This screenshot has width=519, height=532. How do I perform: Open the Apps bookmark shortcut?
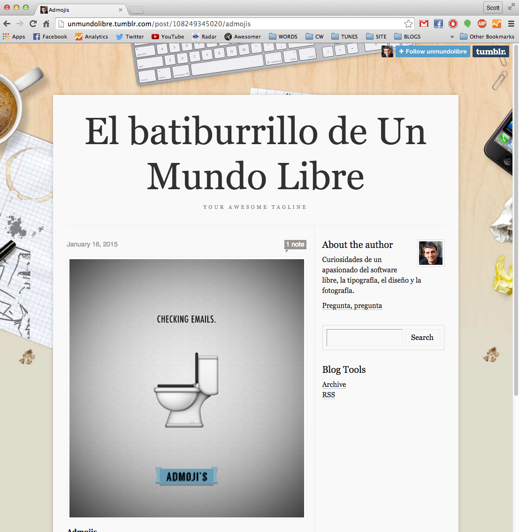[x=14, y=37]
